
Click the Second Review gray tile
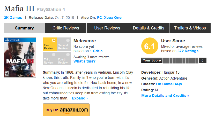pyautogui.click(x=63, y=44)
